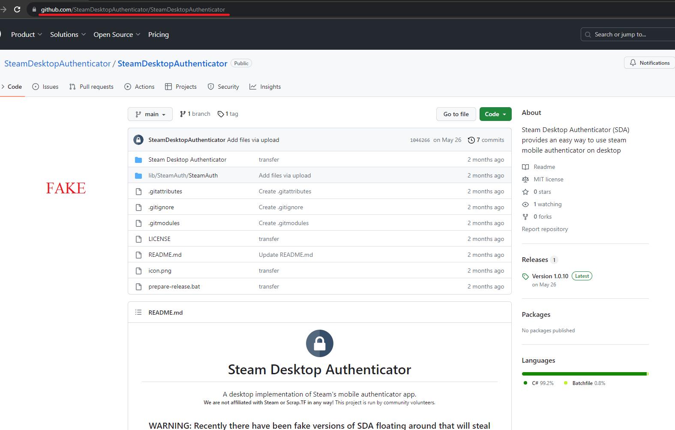Expand the Product menu
Image resolution: width=675 pixels, height=430 pixels.
coord(27,34)
